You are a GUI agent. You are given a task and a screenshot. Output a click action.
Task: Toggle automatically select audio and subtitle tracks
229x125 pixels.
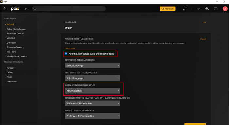[66, 54]
